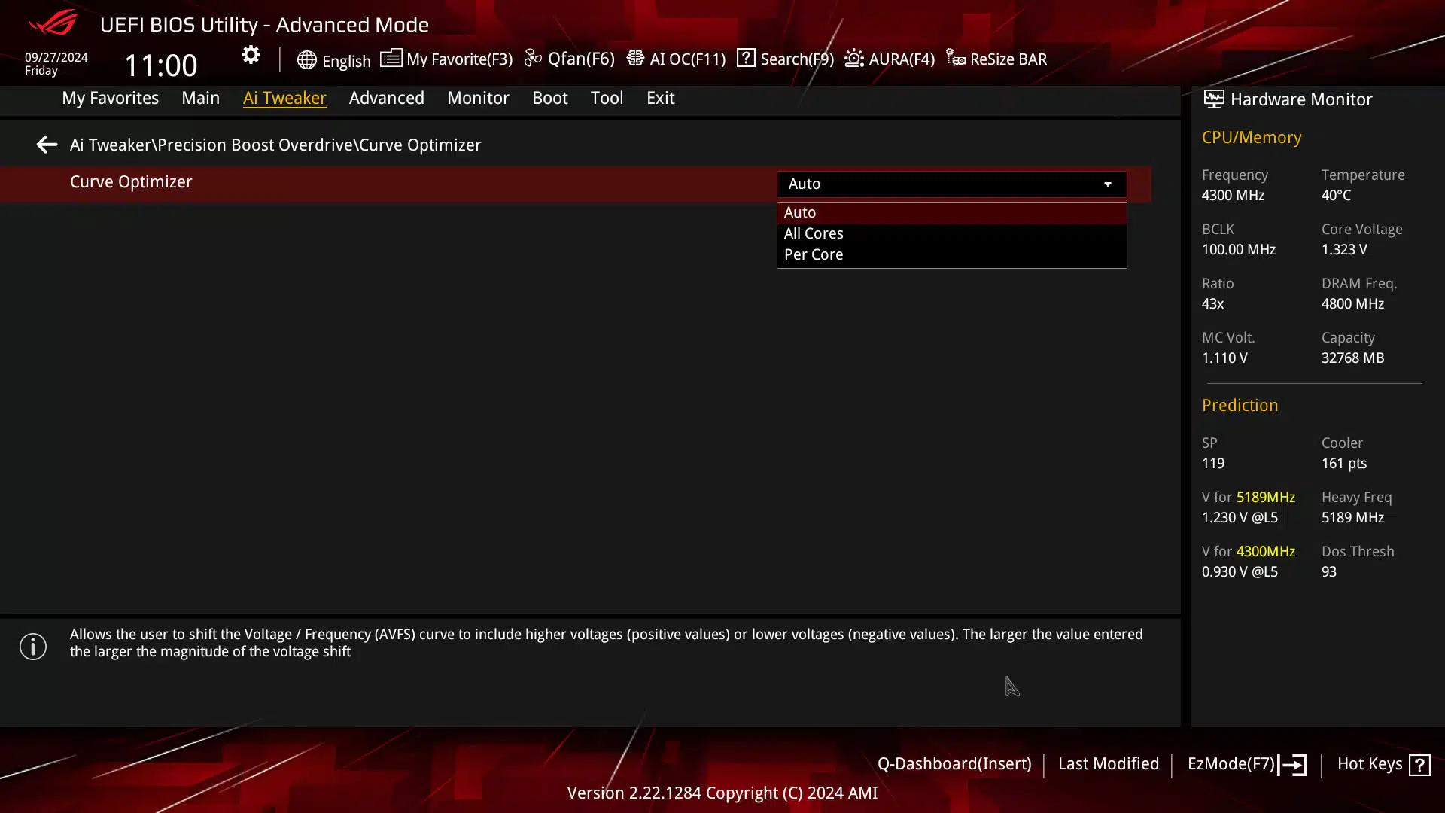Open settings via the gear icon
This screenshot has height=813, width=1445.
tap(251, 55)
